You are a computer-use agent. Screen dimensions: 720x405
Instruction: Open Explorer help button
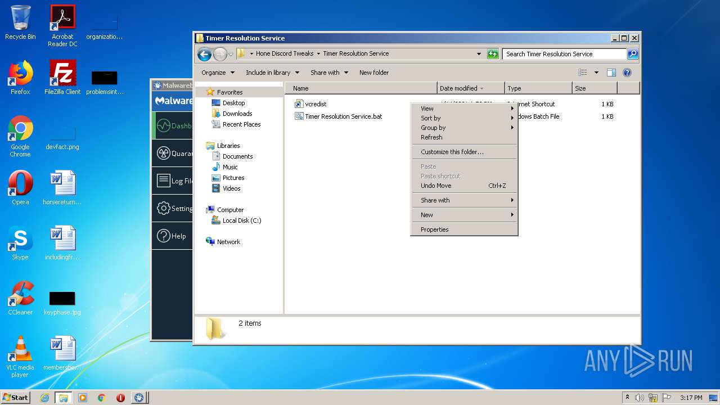click(627, 73)
